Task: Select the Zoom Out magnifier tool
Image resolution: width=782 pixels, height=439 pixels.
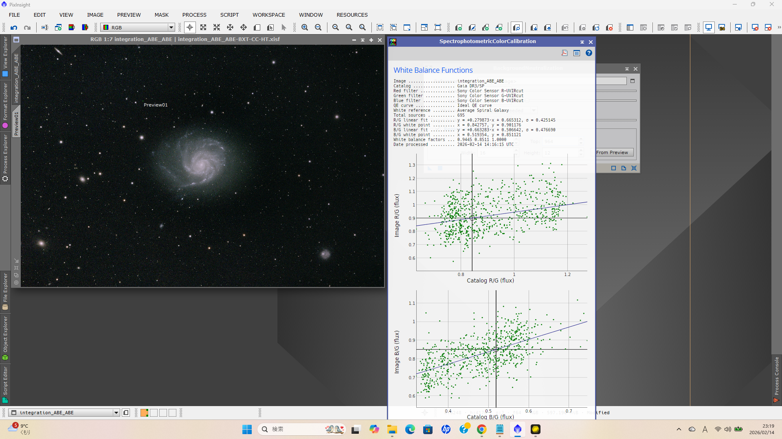Action: (x=318, y=28)
